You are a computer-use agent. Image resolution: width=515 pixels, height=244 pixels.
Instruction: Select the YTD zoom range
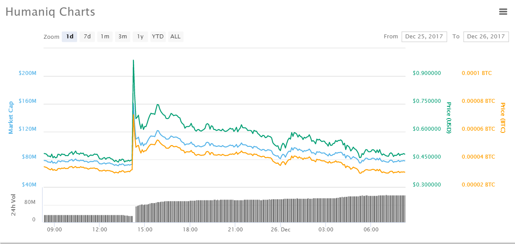158,37
